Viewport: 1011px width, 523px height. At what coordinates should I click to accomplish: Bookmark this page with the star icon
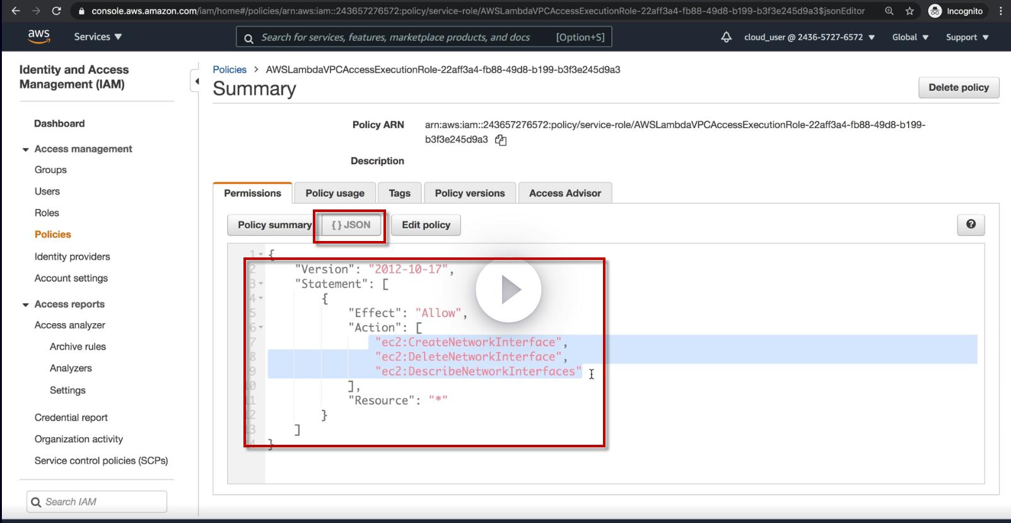pyautogui.click(x=909, y=11)
